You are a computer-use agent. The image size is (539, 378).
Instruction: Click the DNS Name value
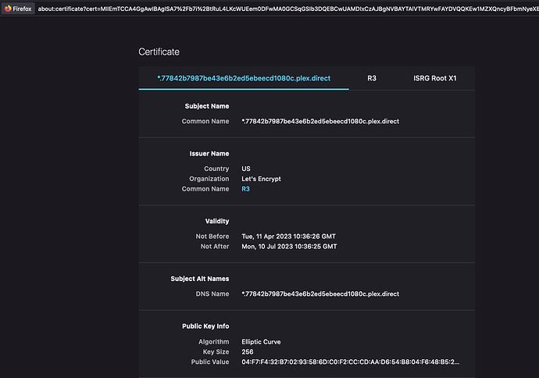320,294
